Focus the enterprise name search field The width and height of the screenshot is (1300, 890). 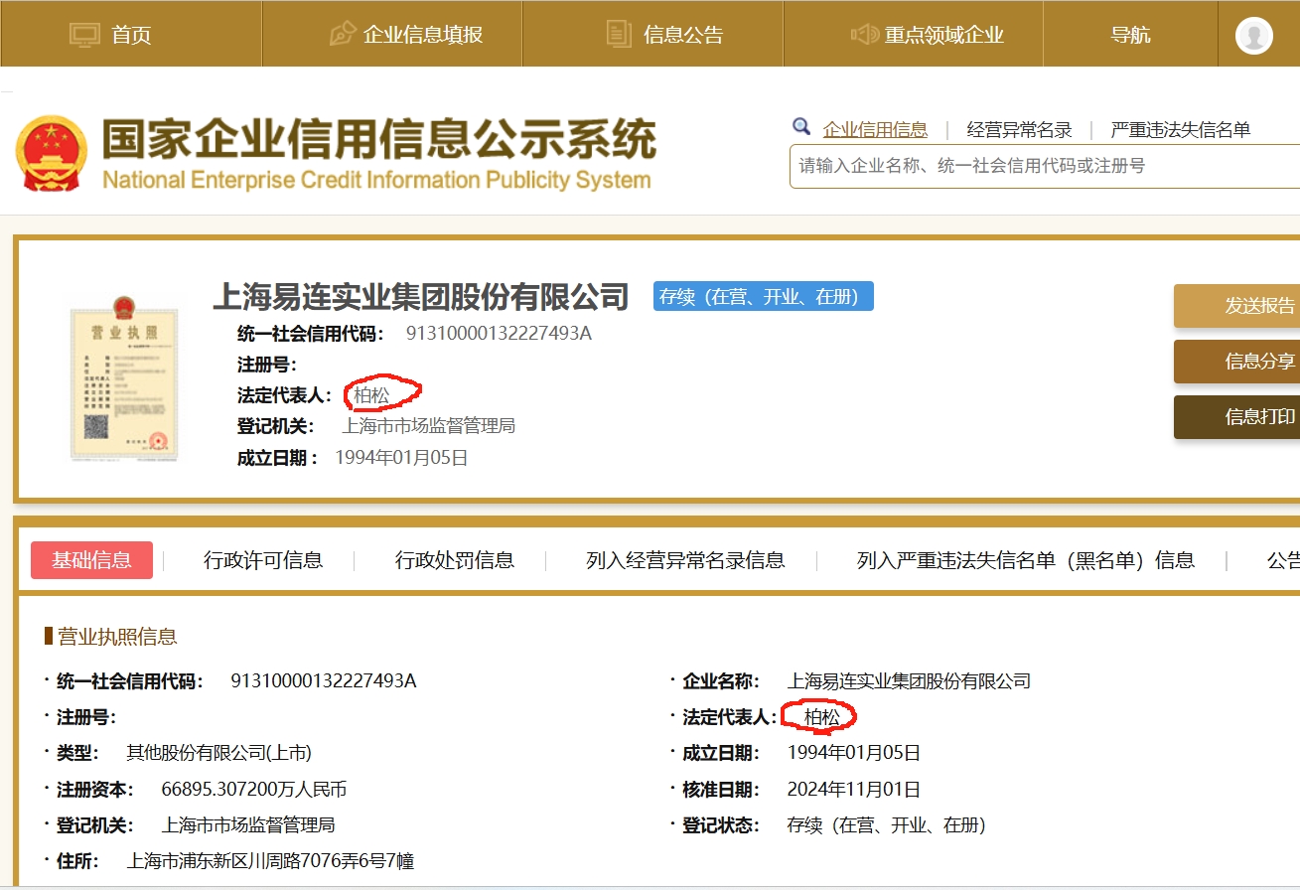coord(1045,166)
